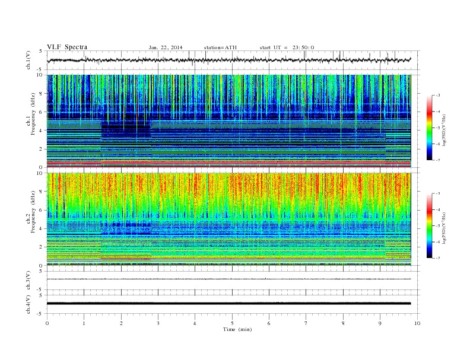
Task: Click the "start UT = 23:50:0" text
Action: pyautogui.click(x=287, y=47)
